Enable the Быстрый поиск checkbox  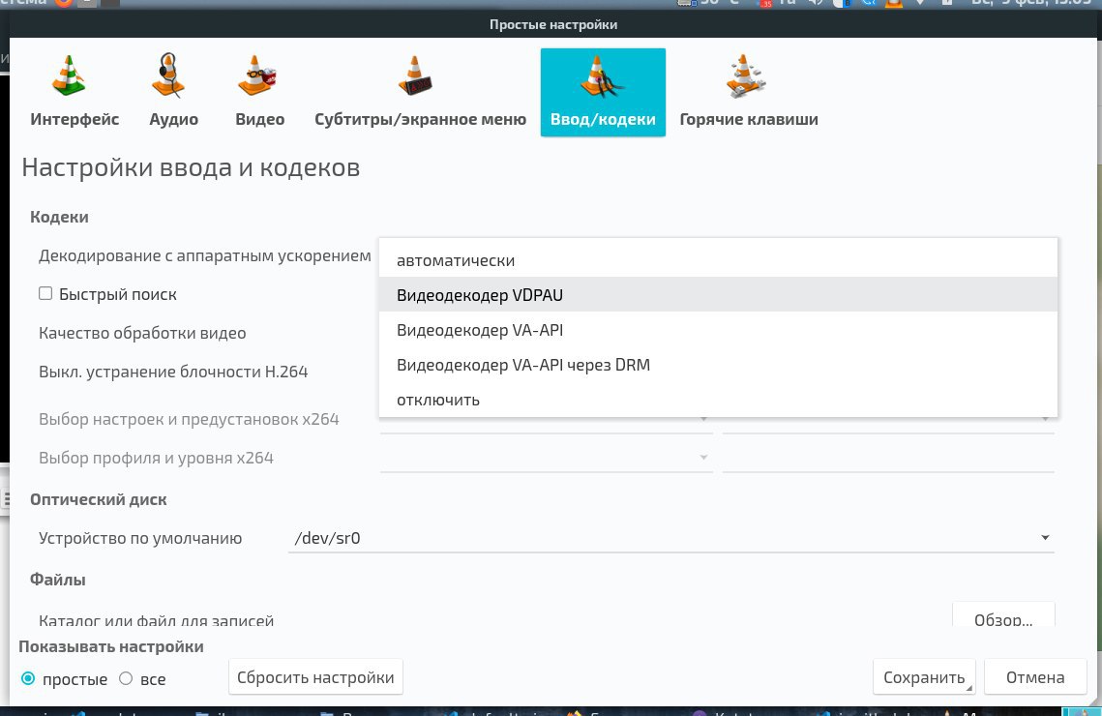45,294
